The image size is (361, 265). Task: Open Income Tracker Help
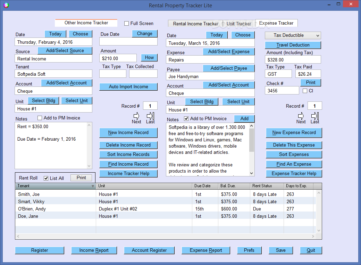[128, 174]
